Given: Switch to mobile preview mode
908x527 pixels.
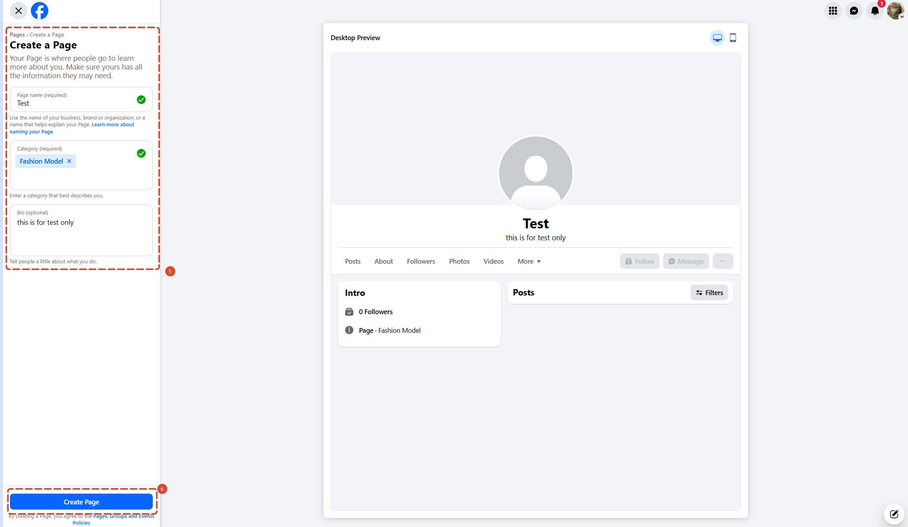Looking at the screenshot, I should [733, 38].
